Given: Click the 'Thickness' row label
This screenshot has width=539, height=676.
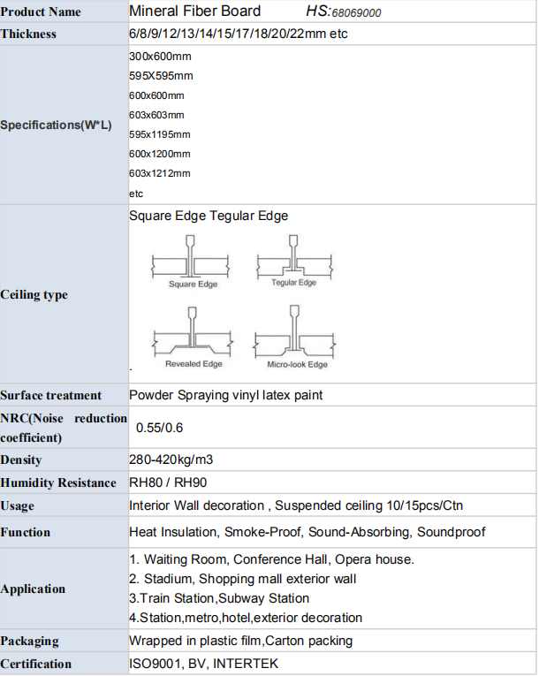Looking at the screenshot, I should [x=28, y=34].
